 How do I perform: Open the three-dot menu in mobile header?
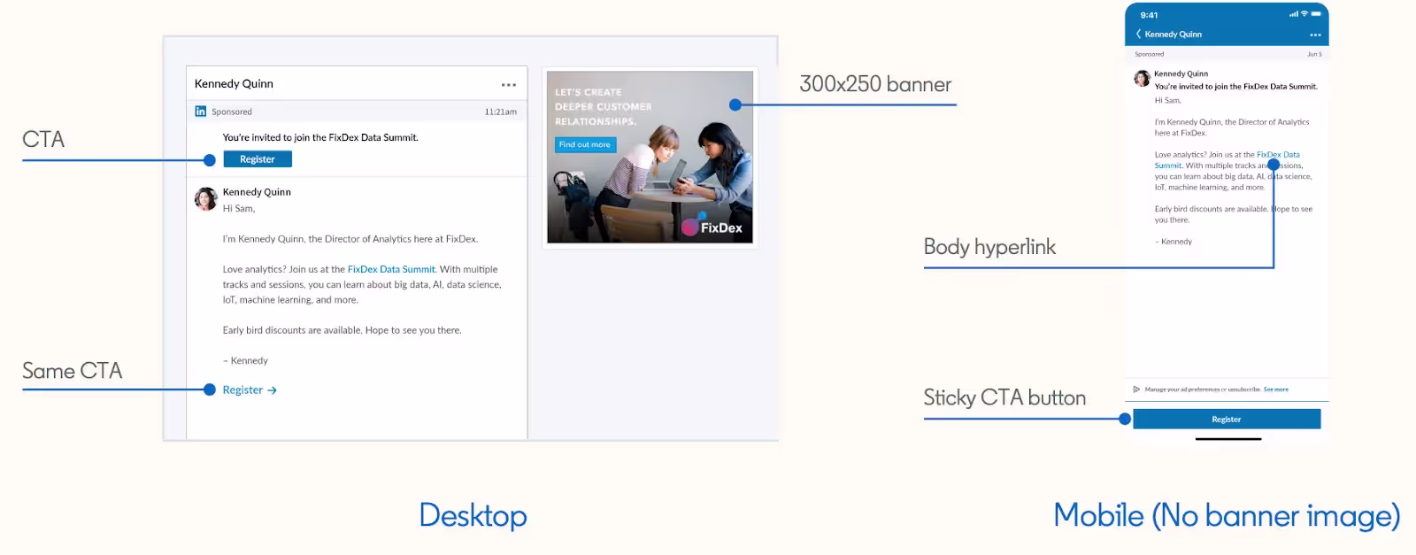tap(1315, 35)
